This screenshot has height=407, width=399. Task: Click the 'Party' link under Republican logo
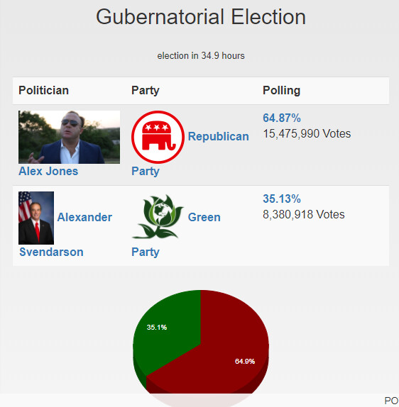tap(146, 172)
